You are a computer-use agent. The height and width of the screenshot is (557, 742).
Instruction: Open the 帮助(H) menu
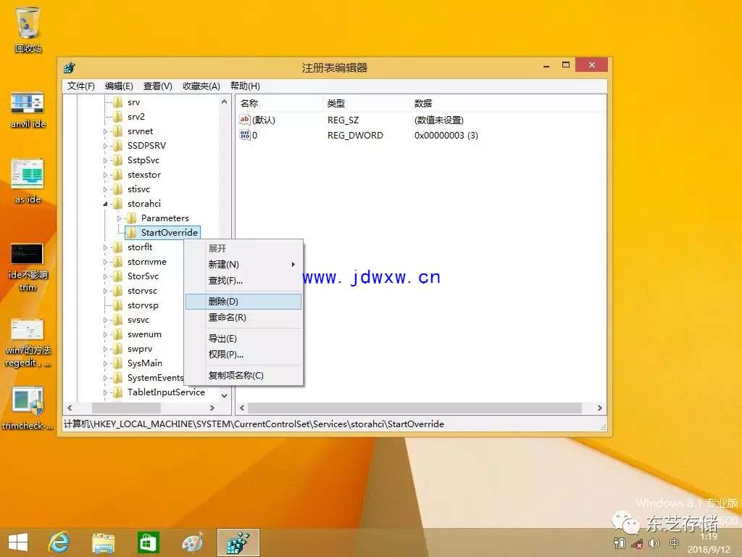[245, 86]
